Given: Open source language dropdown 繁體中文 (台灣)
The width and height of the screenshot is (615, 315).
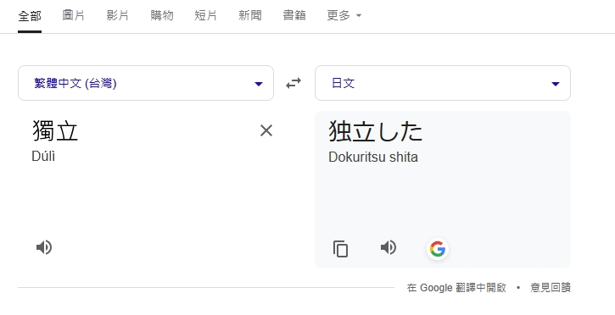Looking at the screenshot, I should point(146,83).
